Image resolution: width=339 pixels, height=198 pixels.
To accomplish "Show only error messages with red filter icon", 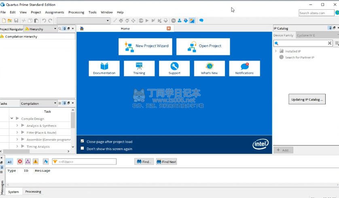I will pyautogui.click(x=20, y=162).
